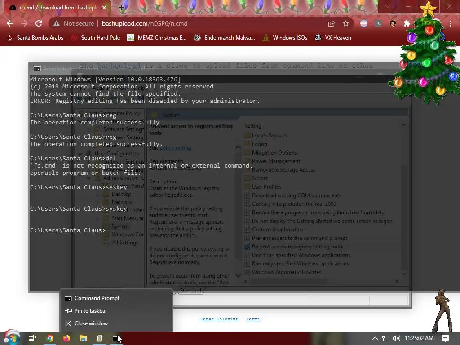The image size is (460, 345).
Task: Open the Terms footer link
Action: (x=252, y=319)
